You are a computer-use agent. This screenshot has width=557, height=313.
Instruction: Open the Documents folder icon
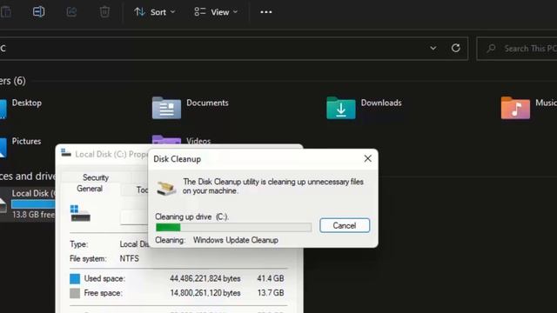[x=166, y=108]
